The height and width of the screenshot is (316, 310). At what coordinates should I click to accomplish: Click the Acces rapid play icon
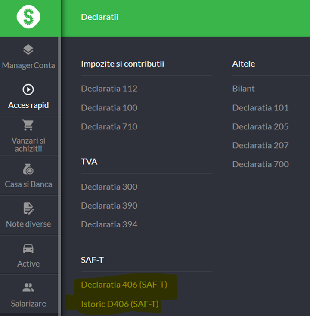pos(28,89)
